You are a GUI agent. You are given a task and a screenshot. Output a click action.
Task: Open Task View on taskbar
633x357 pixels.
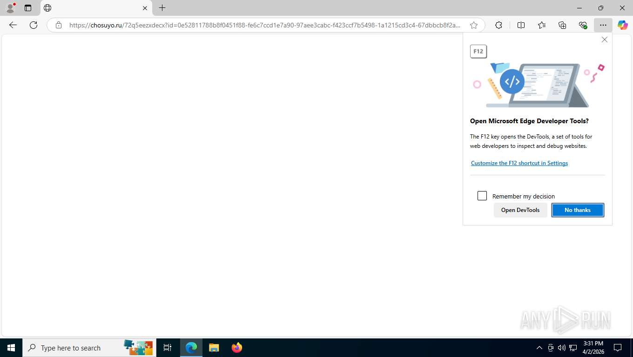click(x=168, y=348)
